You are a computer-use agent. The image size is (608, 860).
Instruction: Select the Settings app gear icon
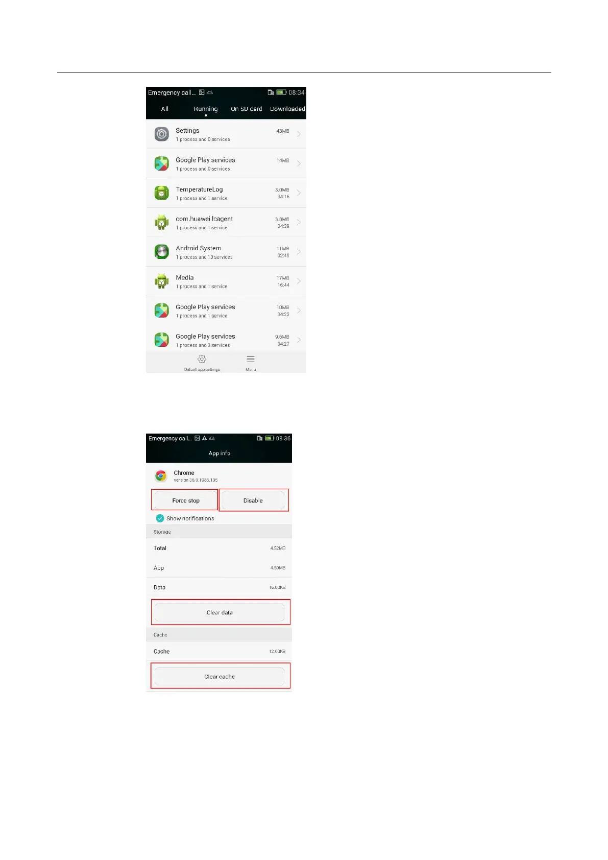pyautogui.click(x=162, y=134)
